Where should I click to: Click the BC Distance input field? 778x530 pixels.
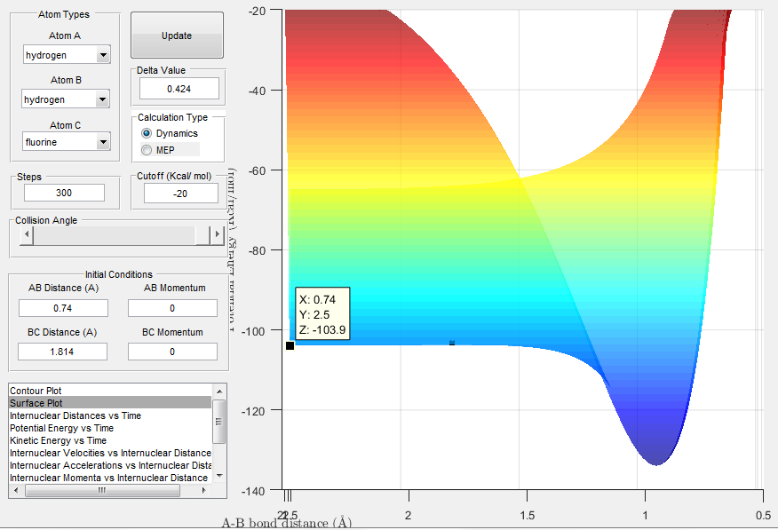coord(62,352)
